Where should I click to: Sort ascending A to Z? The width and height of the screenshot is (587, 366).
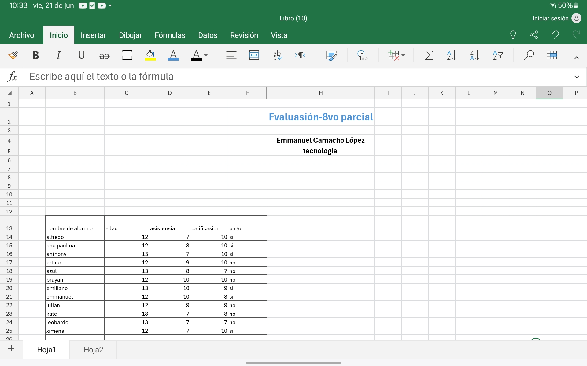pos(452,55)
